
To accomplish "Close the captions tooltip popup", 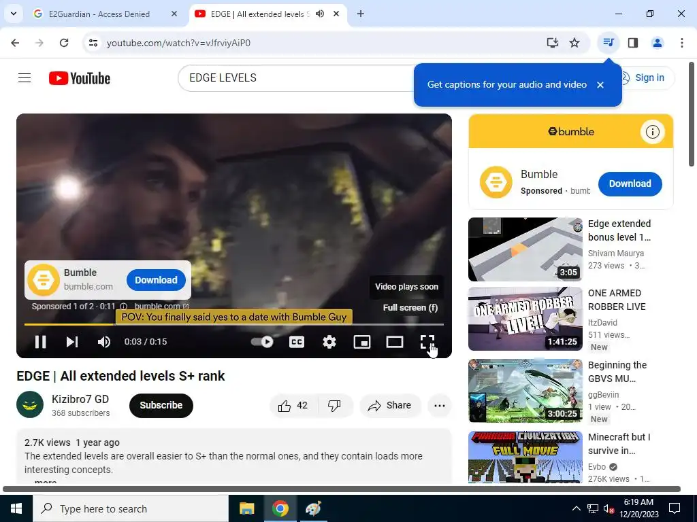I will click(x=600, y=85).
